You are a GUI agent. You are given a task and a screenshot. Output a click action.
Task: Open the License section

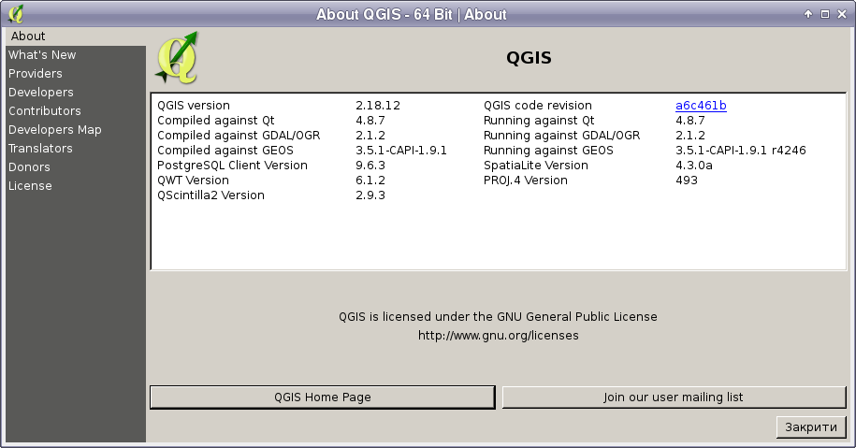coord(30,186)
